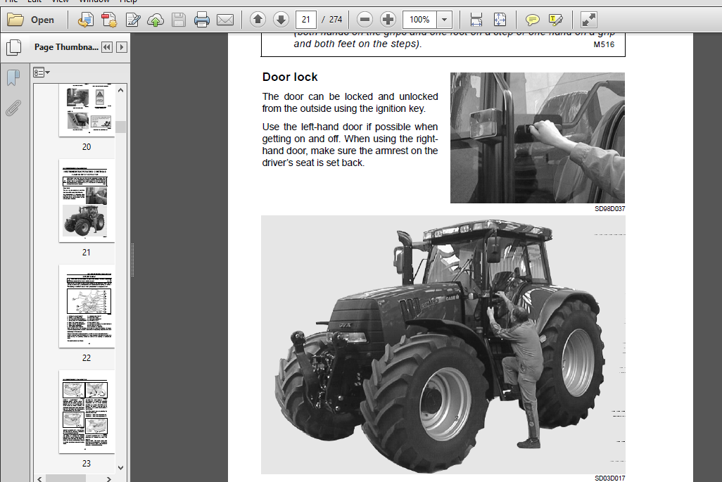Select the page 22 thumbnail

pyautogui.click(x=87, y=306)
